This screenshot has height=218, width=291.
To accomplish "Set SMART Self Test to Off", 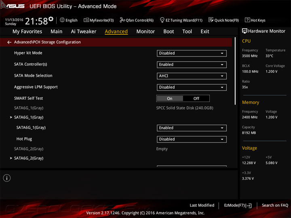I will pyautogui.click(x=196, y=99).
